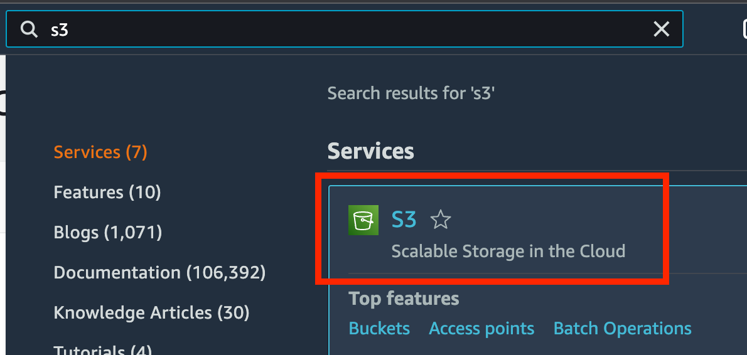This screenshot has height=355, width=747.
Task: Clear the search with the X icon
Action: tap(661, 29)
